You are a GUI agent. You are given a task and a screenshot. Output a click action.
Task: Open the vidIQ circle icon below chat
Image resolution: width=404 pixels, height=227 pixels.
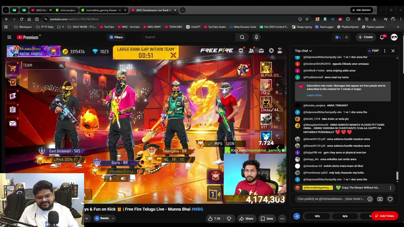[296, 216]
